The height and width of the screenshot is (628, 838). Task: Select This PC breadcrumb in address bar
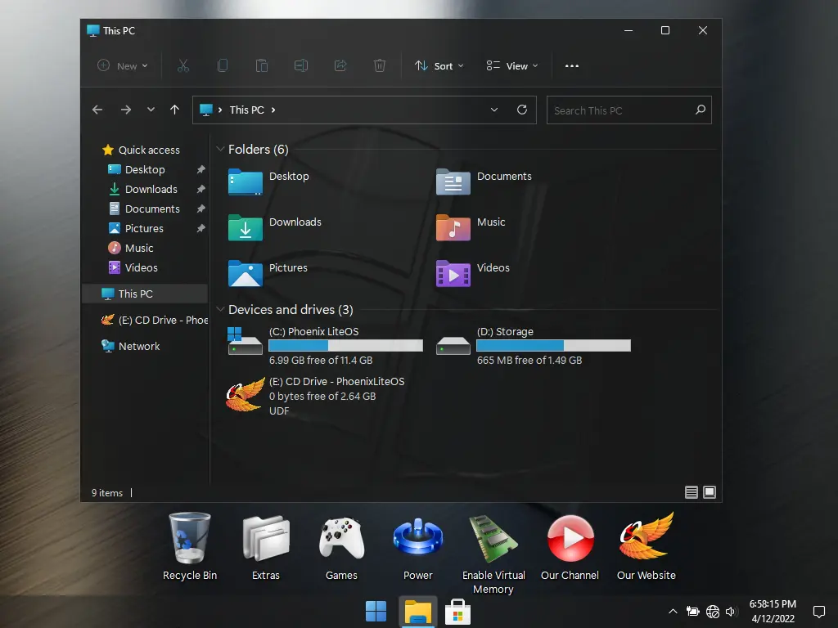click(x=247, y=110)
